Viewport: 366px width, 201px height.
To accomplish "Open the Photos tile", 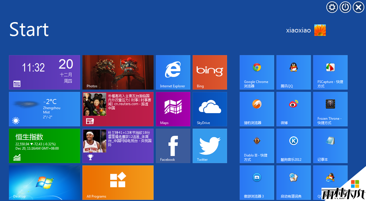I will point(118,72).
